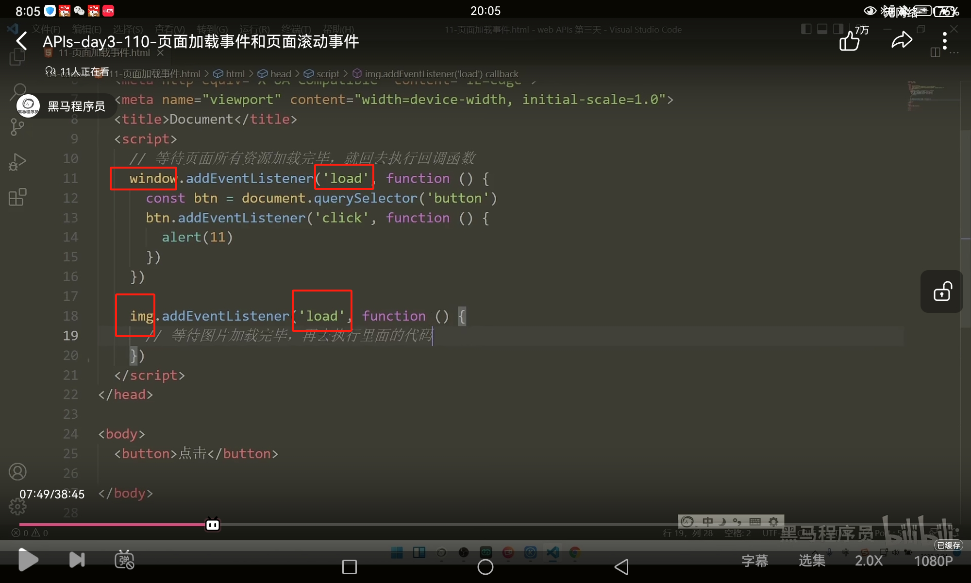
Task: Click the 字幕 subtitles button
Action: coord(755,561)
